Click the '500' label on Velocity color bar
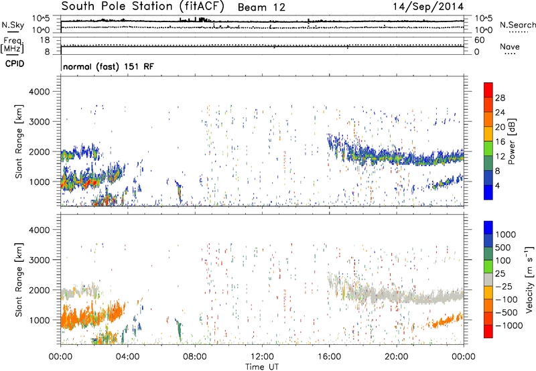Screen dimensions: 536x371 [503, 247]
